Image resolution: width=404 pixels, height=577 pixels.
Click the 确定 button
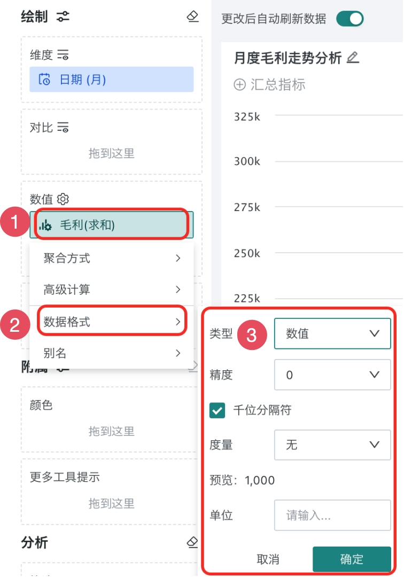coord(352,559)
